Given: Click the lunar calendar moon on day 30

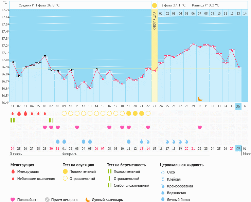Looking at the screenshot, I should point(200,98).
